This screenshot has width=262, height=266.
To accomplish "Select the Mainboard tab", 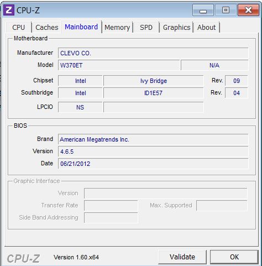I will point(81,27).
